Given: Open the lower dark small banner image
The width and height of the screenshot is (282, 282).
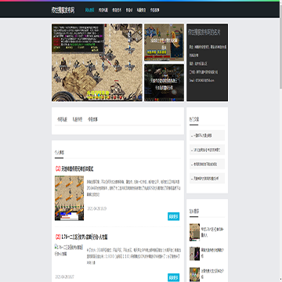Looking at the screenshot, I should [x=164, y=83].
